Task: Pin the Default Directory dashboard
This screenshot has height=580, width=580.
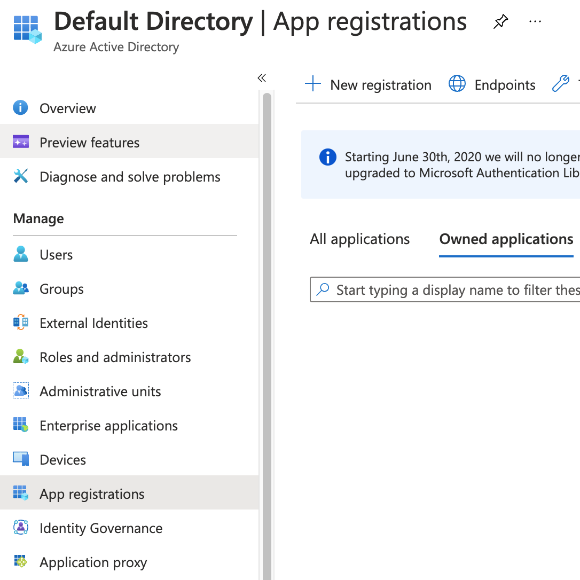Action: tap(500, 21)
